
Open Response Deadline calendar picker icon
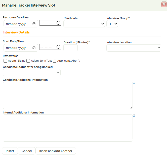tap(34, 24)
